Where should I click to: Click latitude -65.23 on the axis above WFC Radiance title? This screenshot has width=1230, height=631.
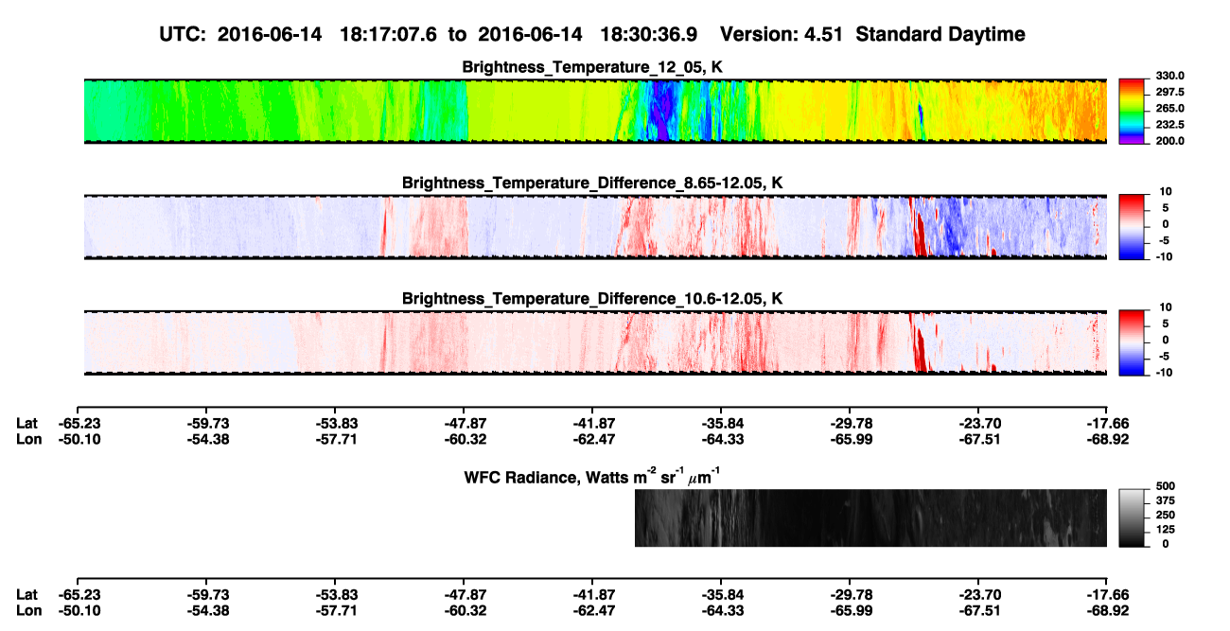78,423
